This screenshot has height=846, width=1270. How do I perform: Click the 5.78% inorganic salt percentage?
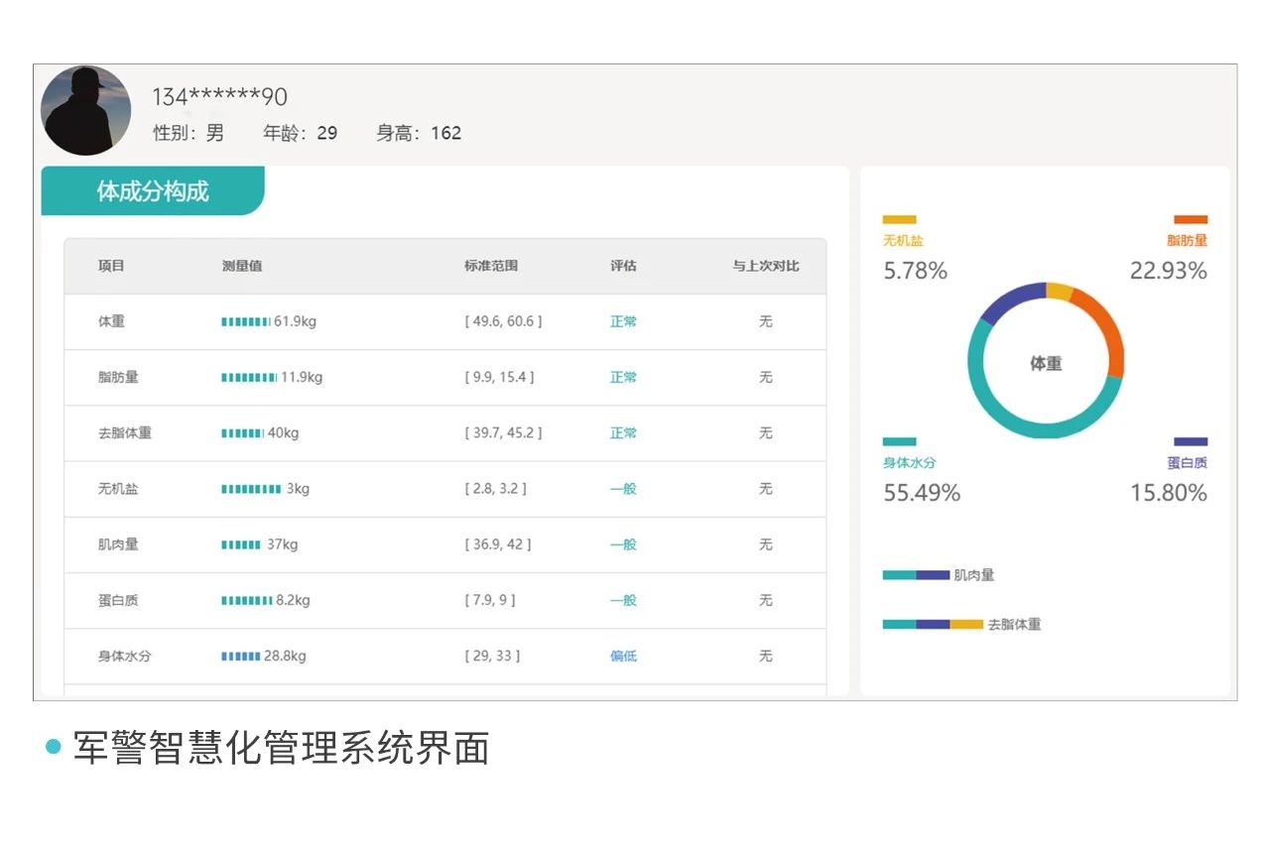pos(916,271)
